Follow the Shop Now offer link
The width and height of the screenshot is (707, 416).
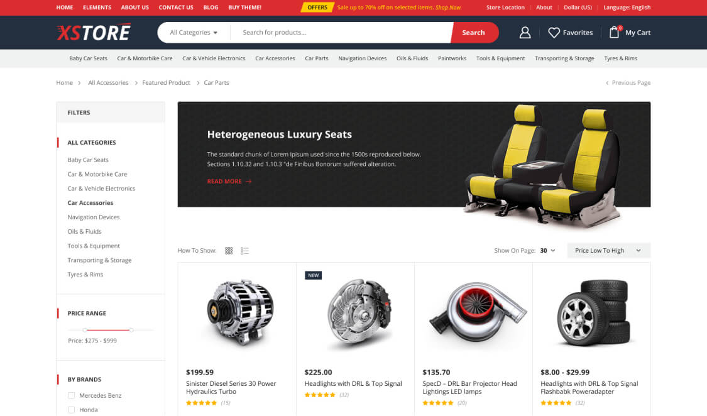[447, 7]
